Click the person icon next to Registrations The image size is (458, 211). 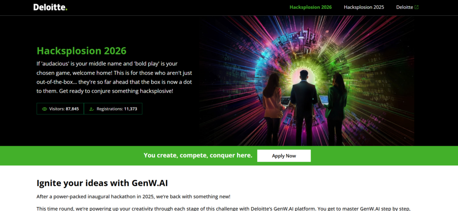point(92,109)
